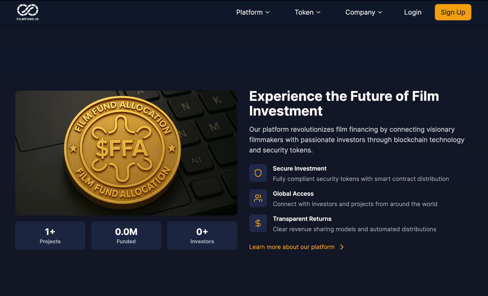Expand the Token dropdown chevron
488x296 pixels.
[x=318, y=12]
